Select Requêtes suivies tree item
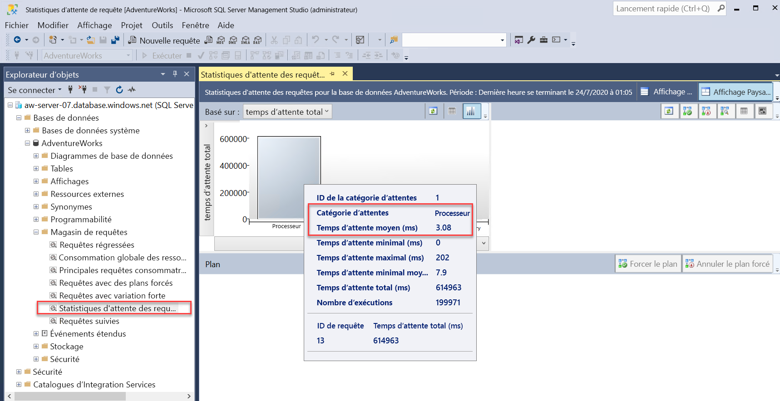The image size is (780, 401). 89,321
